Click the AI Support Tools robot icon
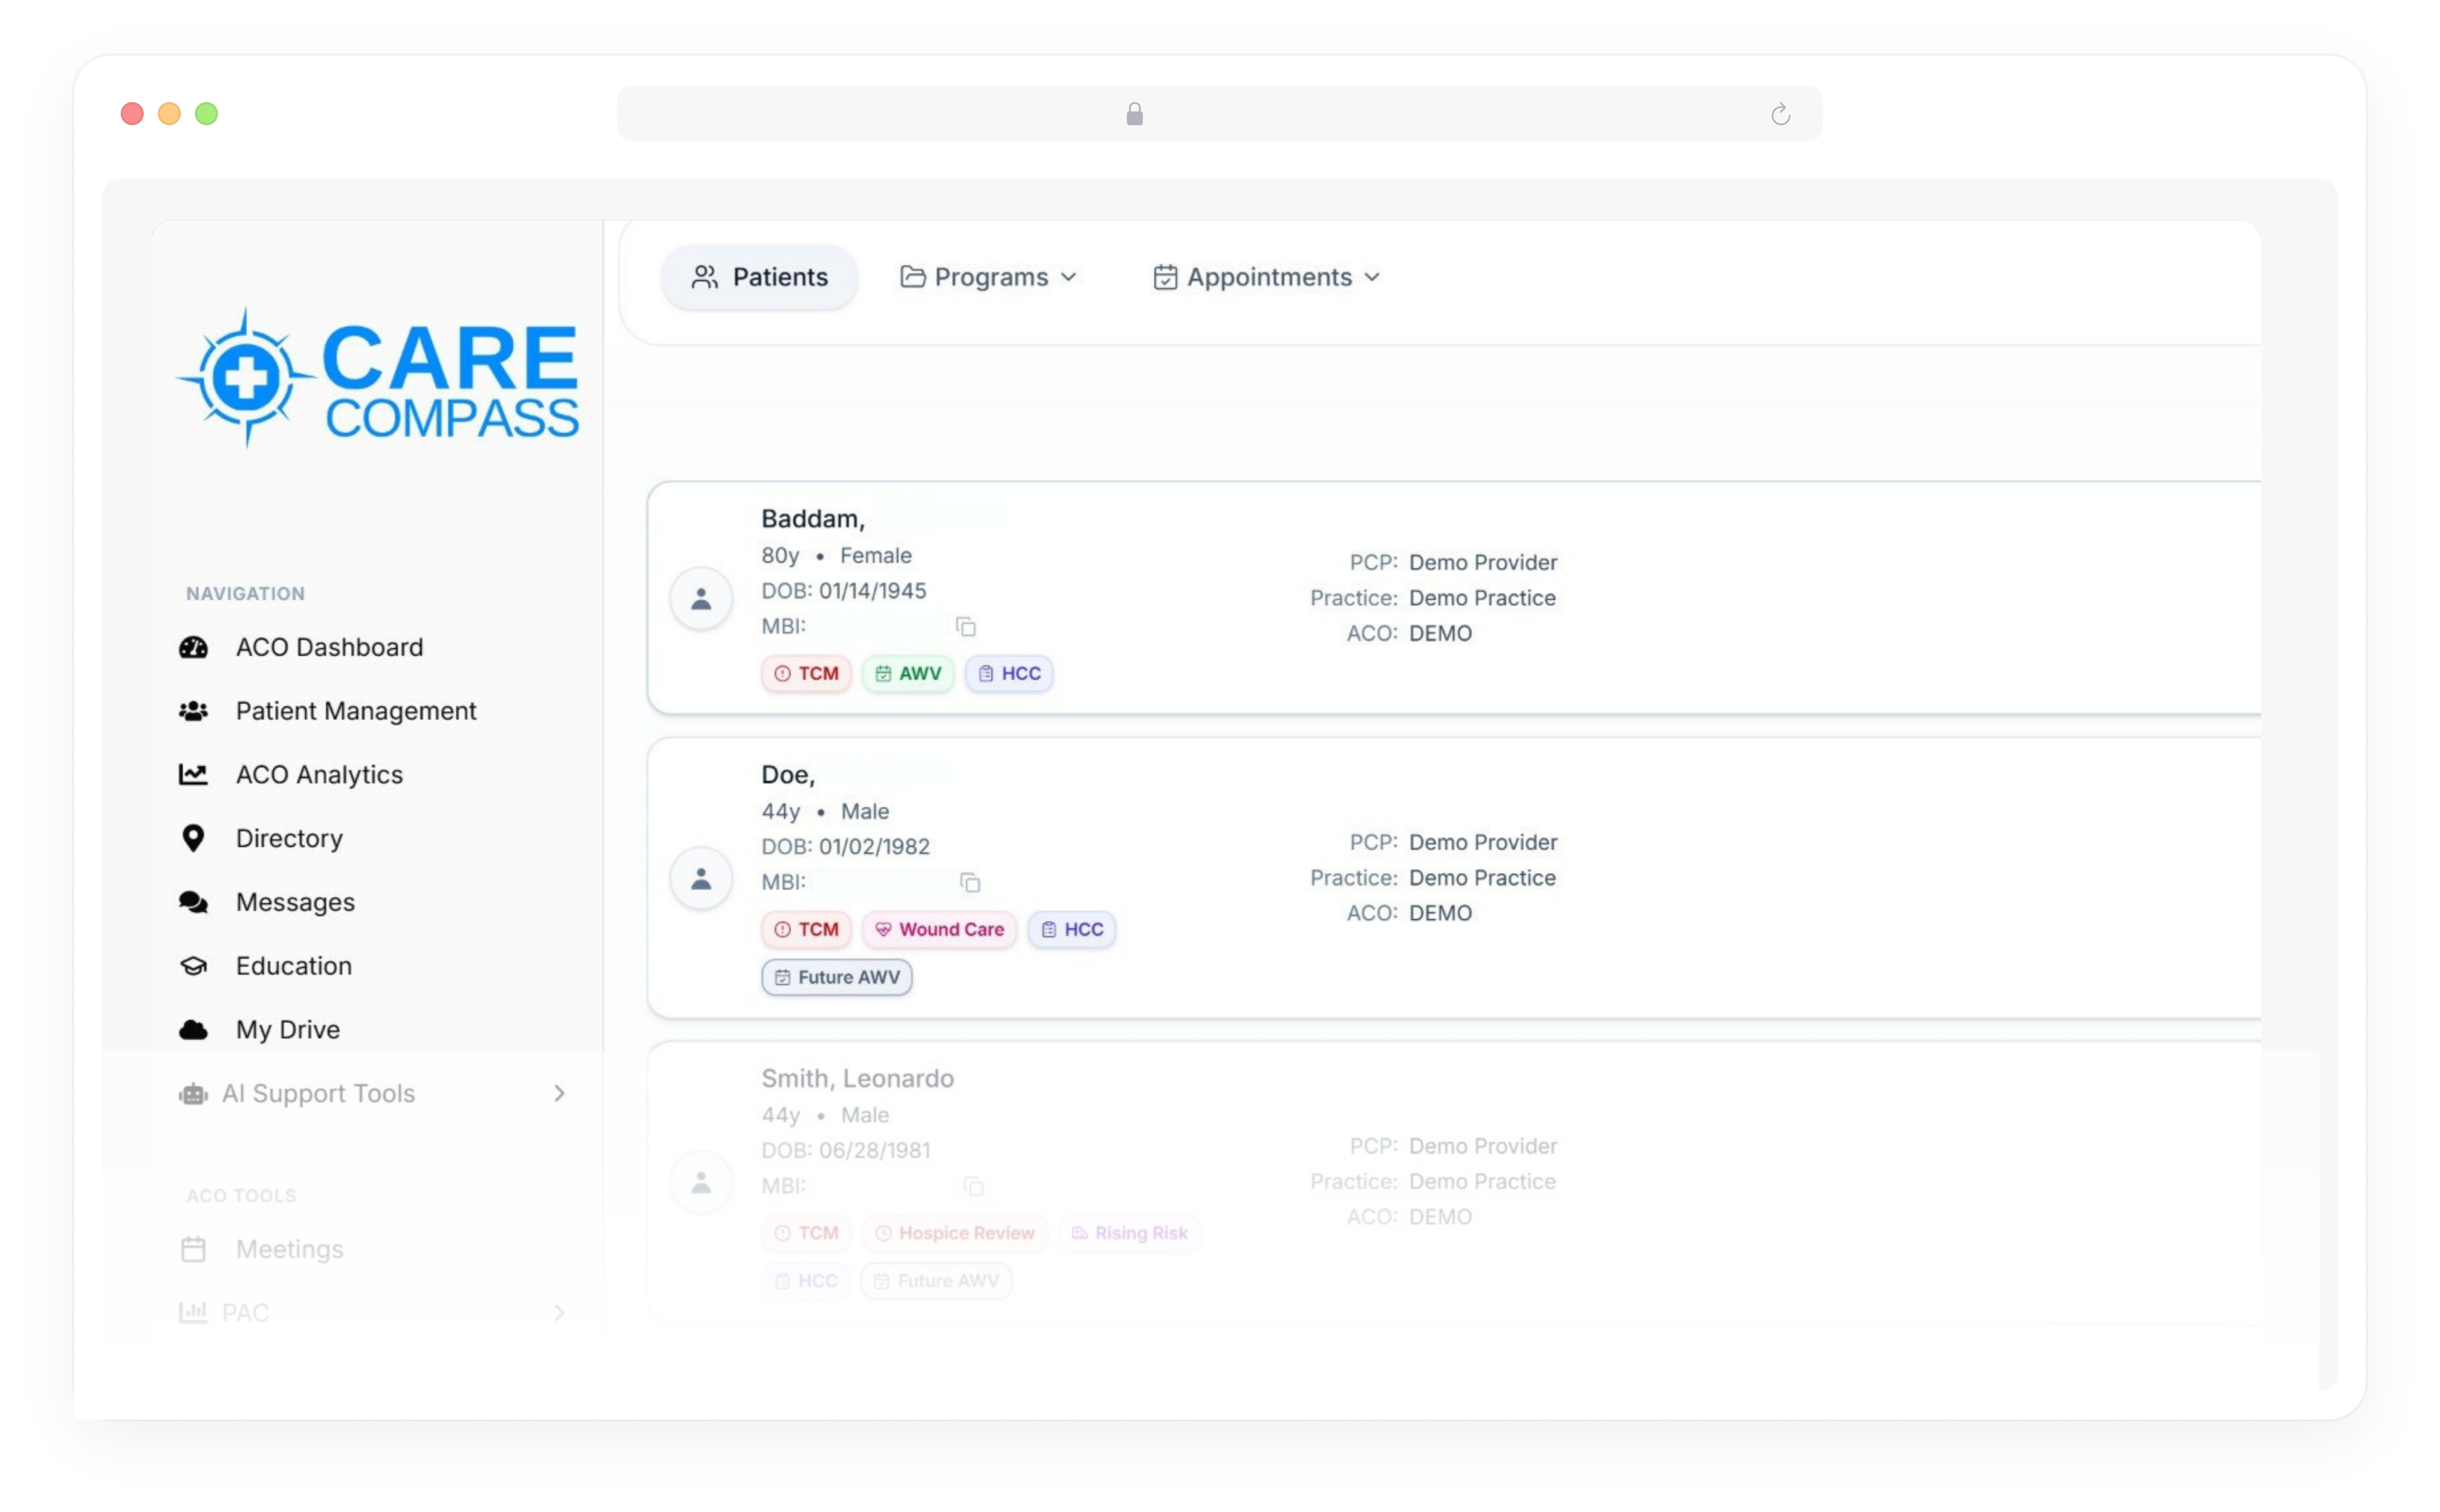This screenshot has width=2440, height=1512. (x=193, y=1094)
